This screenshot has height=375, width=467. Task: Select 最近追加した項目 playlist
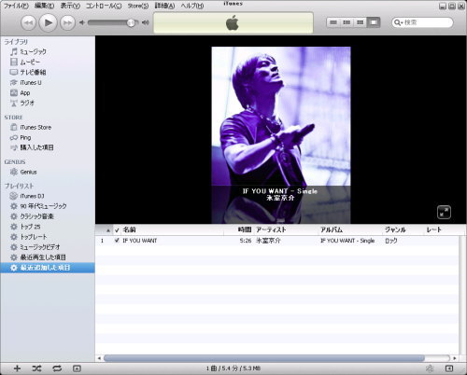point(48,268)
